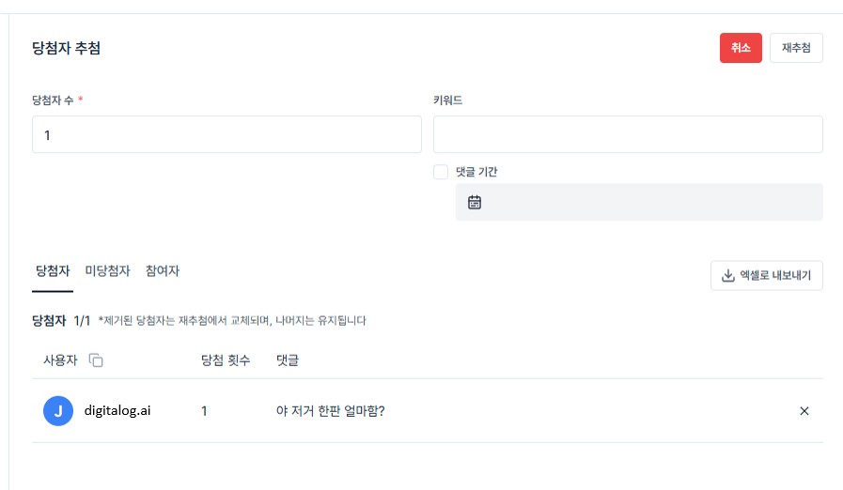Image resolution: width=843 pixels, height=490 pixels.
Task: Show the 참여자 tab
Action: click(163, 271)
